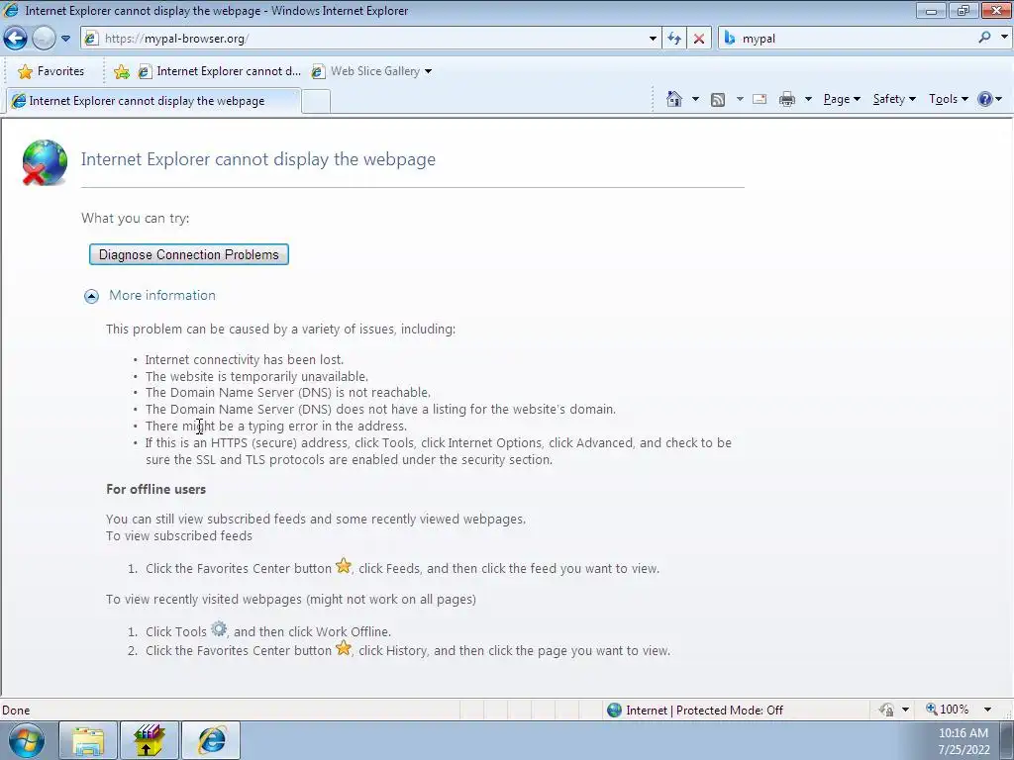Open the search provider dropdown arrow

(1004, 38)
